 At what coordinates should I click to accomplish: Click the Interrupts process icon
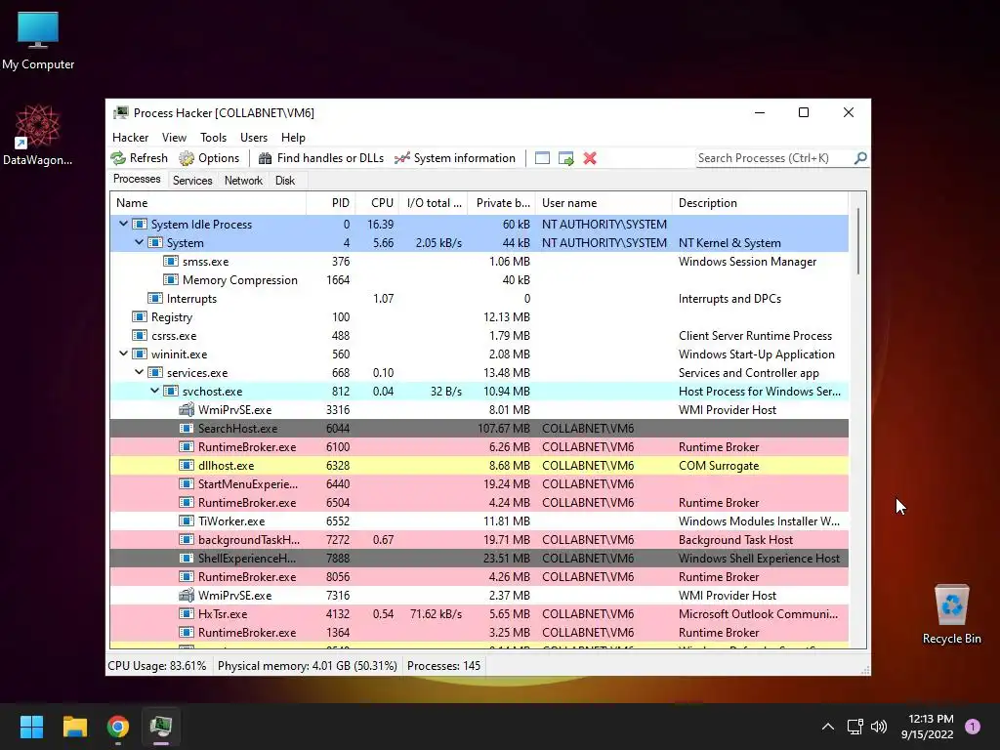155,299
